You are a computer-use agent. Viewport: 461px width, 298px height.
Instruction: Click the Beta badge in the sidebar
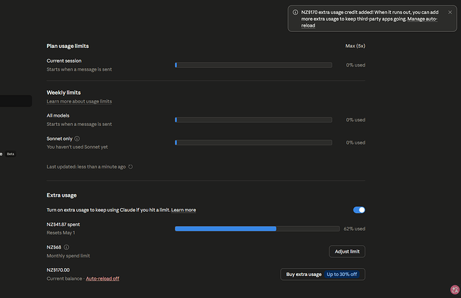[x=11, y=154]
